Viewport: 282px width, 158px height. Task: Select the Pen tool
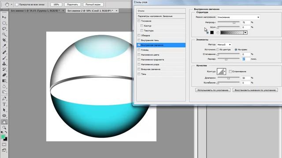(4, 98)
